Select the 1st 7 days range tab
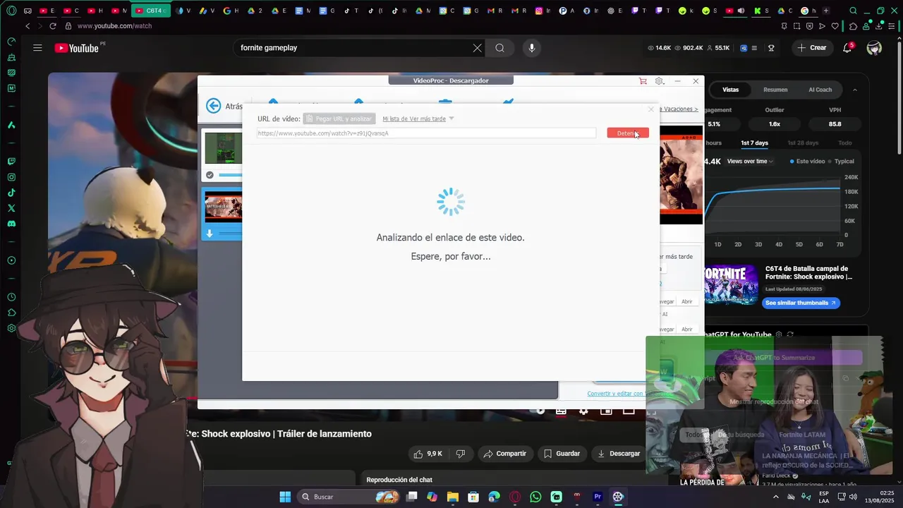This screenshot has height=508, width=903. point(754,143)
